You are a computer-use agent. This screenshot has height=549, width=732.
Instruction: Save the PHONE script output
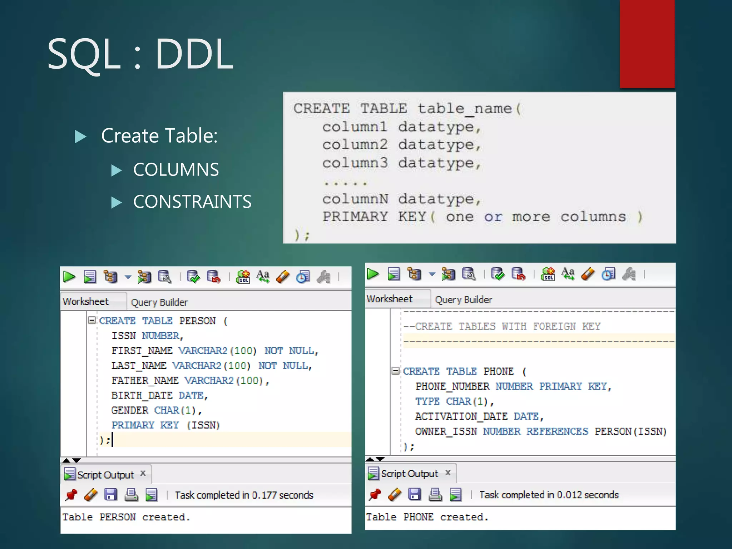click(415, 494)
